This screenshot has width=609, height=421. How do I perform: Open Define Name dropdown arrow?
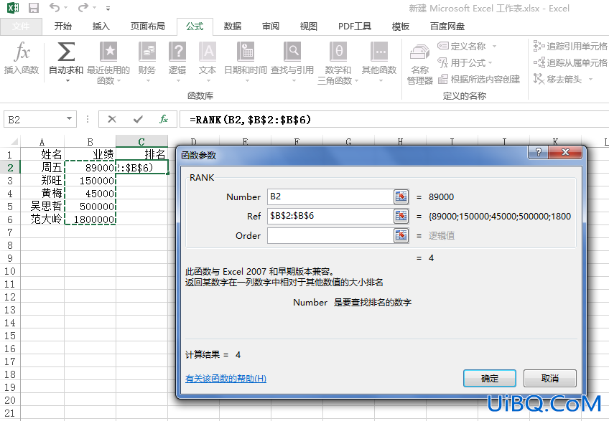click(494, 46)
